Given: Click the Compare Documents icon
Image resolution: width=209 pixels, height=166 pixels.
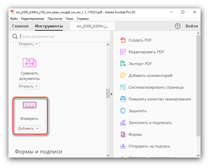Looking at the screenshot, I should [29, 63].
